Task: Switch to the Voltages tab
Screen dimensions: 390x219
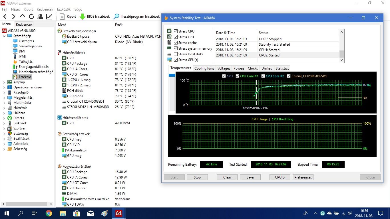Action: tap(224, 68)
